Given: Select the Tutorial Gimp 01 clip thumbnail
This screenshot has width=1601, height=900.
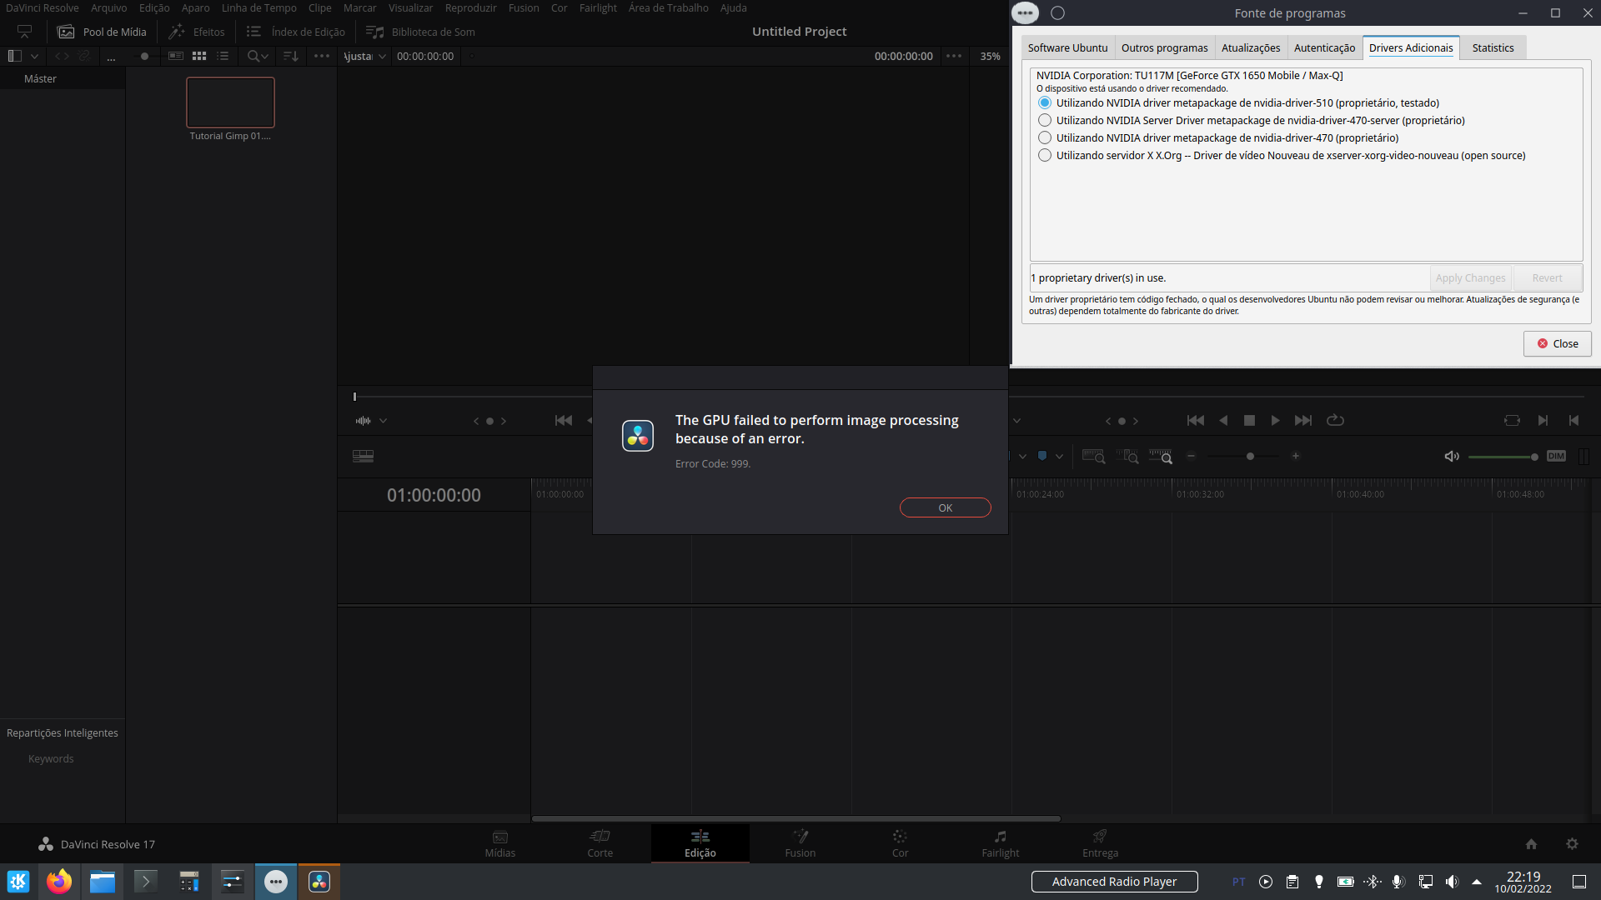Looking at the screenshot, I should tap(230, 102).
